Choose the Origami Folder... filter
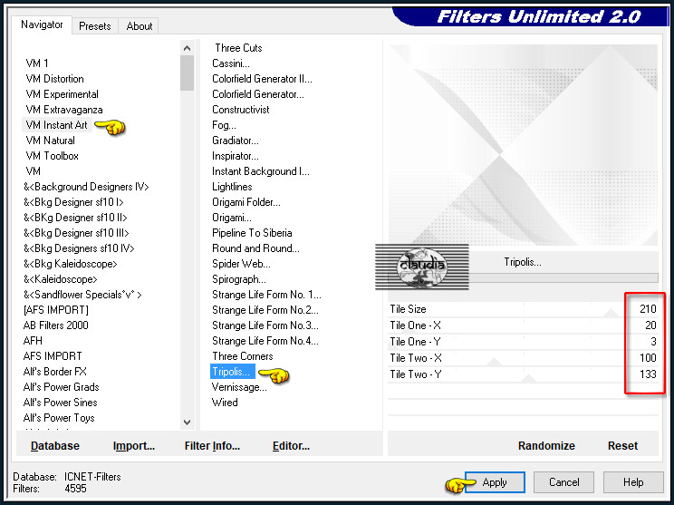 point(246,202)
